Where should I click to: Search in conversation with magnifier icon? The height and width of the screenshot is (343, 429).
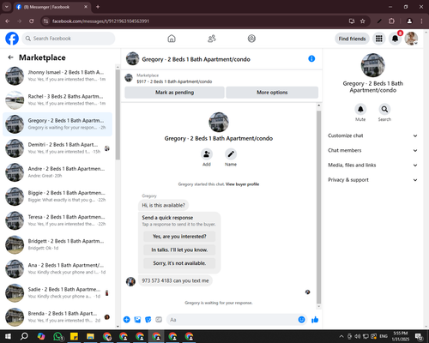[x=384, y=109]
